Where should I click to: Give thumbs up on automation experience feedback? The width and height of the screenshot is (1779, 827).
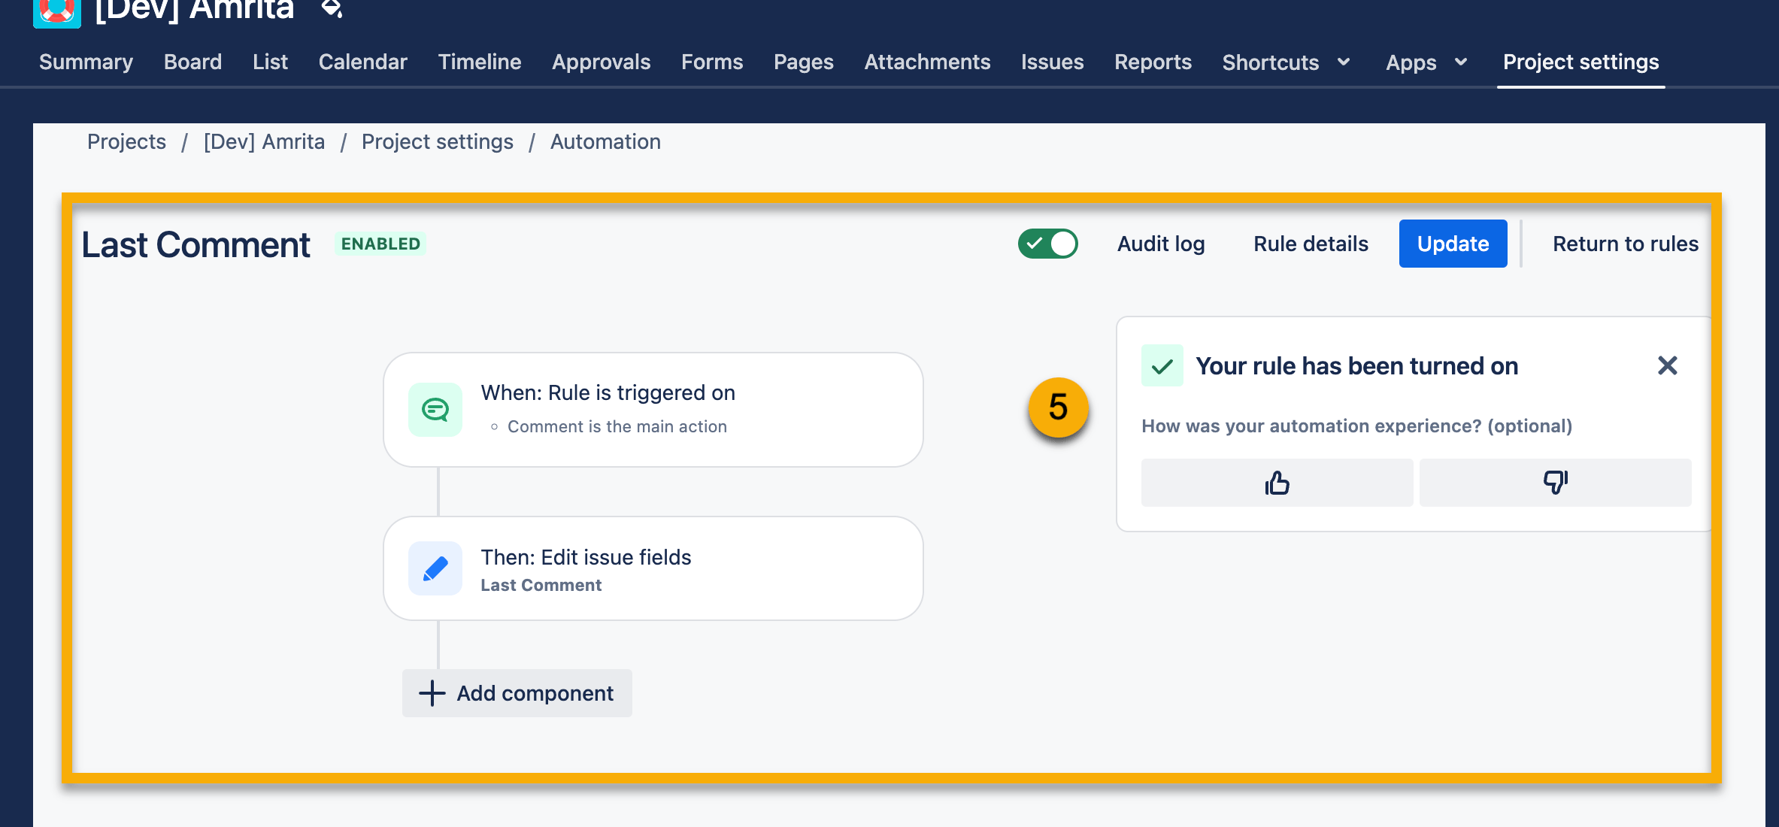[x=1276, y=483]
